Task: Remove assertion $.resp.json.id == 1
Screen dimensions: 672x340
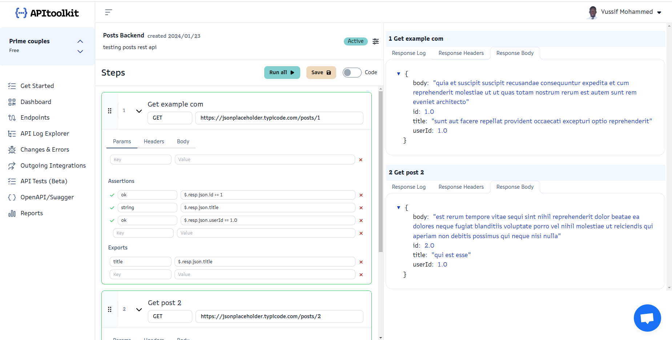Action: click(361, 195)
